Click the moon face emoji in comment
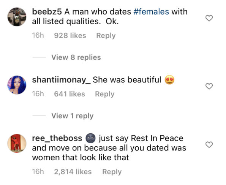This screenshot has height=185, width=226. coord(90,138)
